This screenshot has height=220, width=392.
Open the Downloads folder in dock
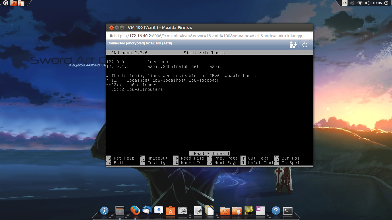click(x=237, y=211)
